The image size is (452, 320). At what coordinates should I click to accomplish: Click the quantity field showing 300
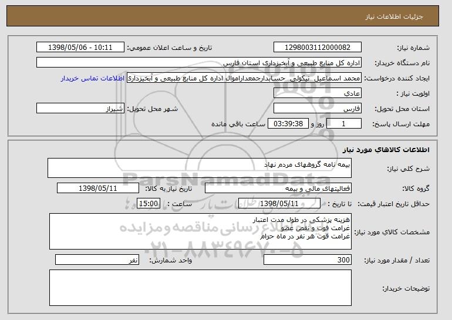coord(308,260)
